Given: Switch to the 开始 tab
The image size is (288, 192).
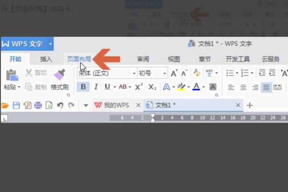Looking at the screenshot, I should click(15, 59).
